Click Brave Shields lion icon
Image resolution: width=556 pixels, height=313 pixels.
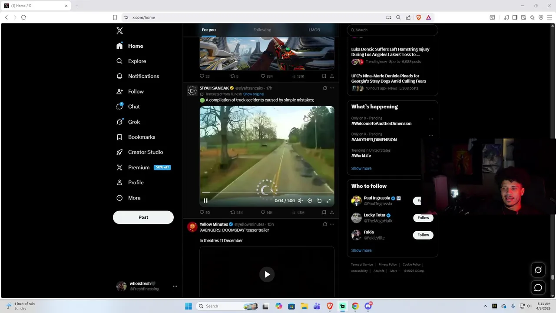419,17
